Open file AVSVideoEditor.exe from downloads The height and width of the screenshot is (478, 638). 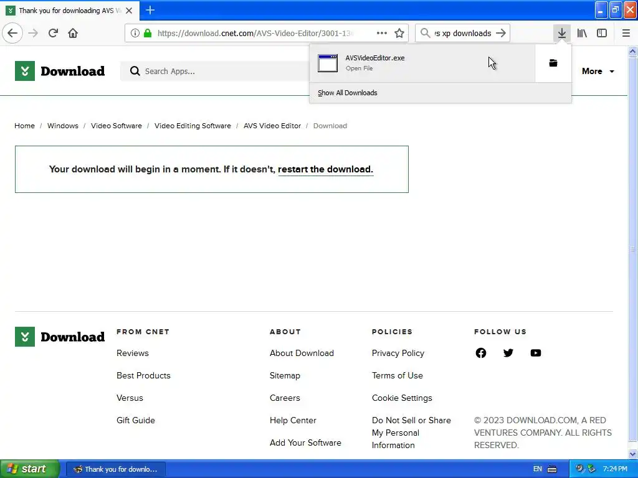point(422,63)
